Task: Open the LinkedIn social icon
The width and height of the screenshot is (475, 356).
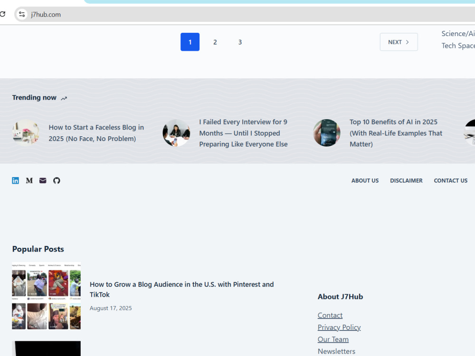Action: 16,181
